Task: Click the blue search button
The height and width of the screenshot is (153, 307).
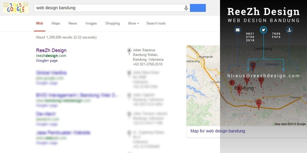Action: pyautogui.click(x=198, y=8)
